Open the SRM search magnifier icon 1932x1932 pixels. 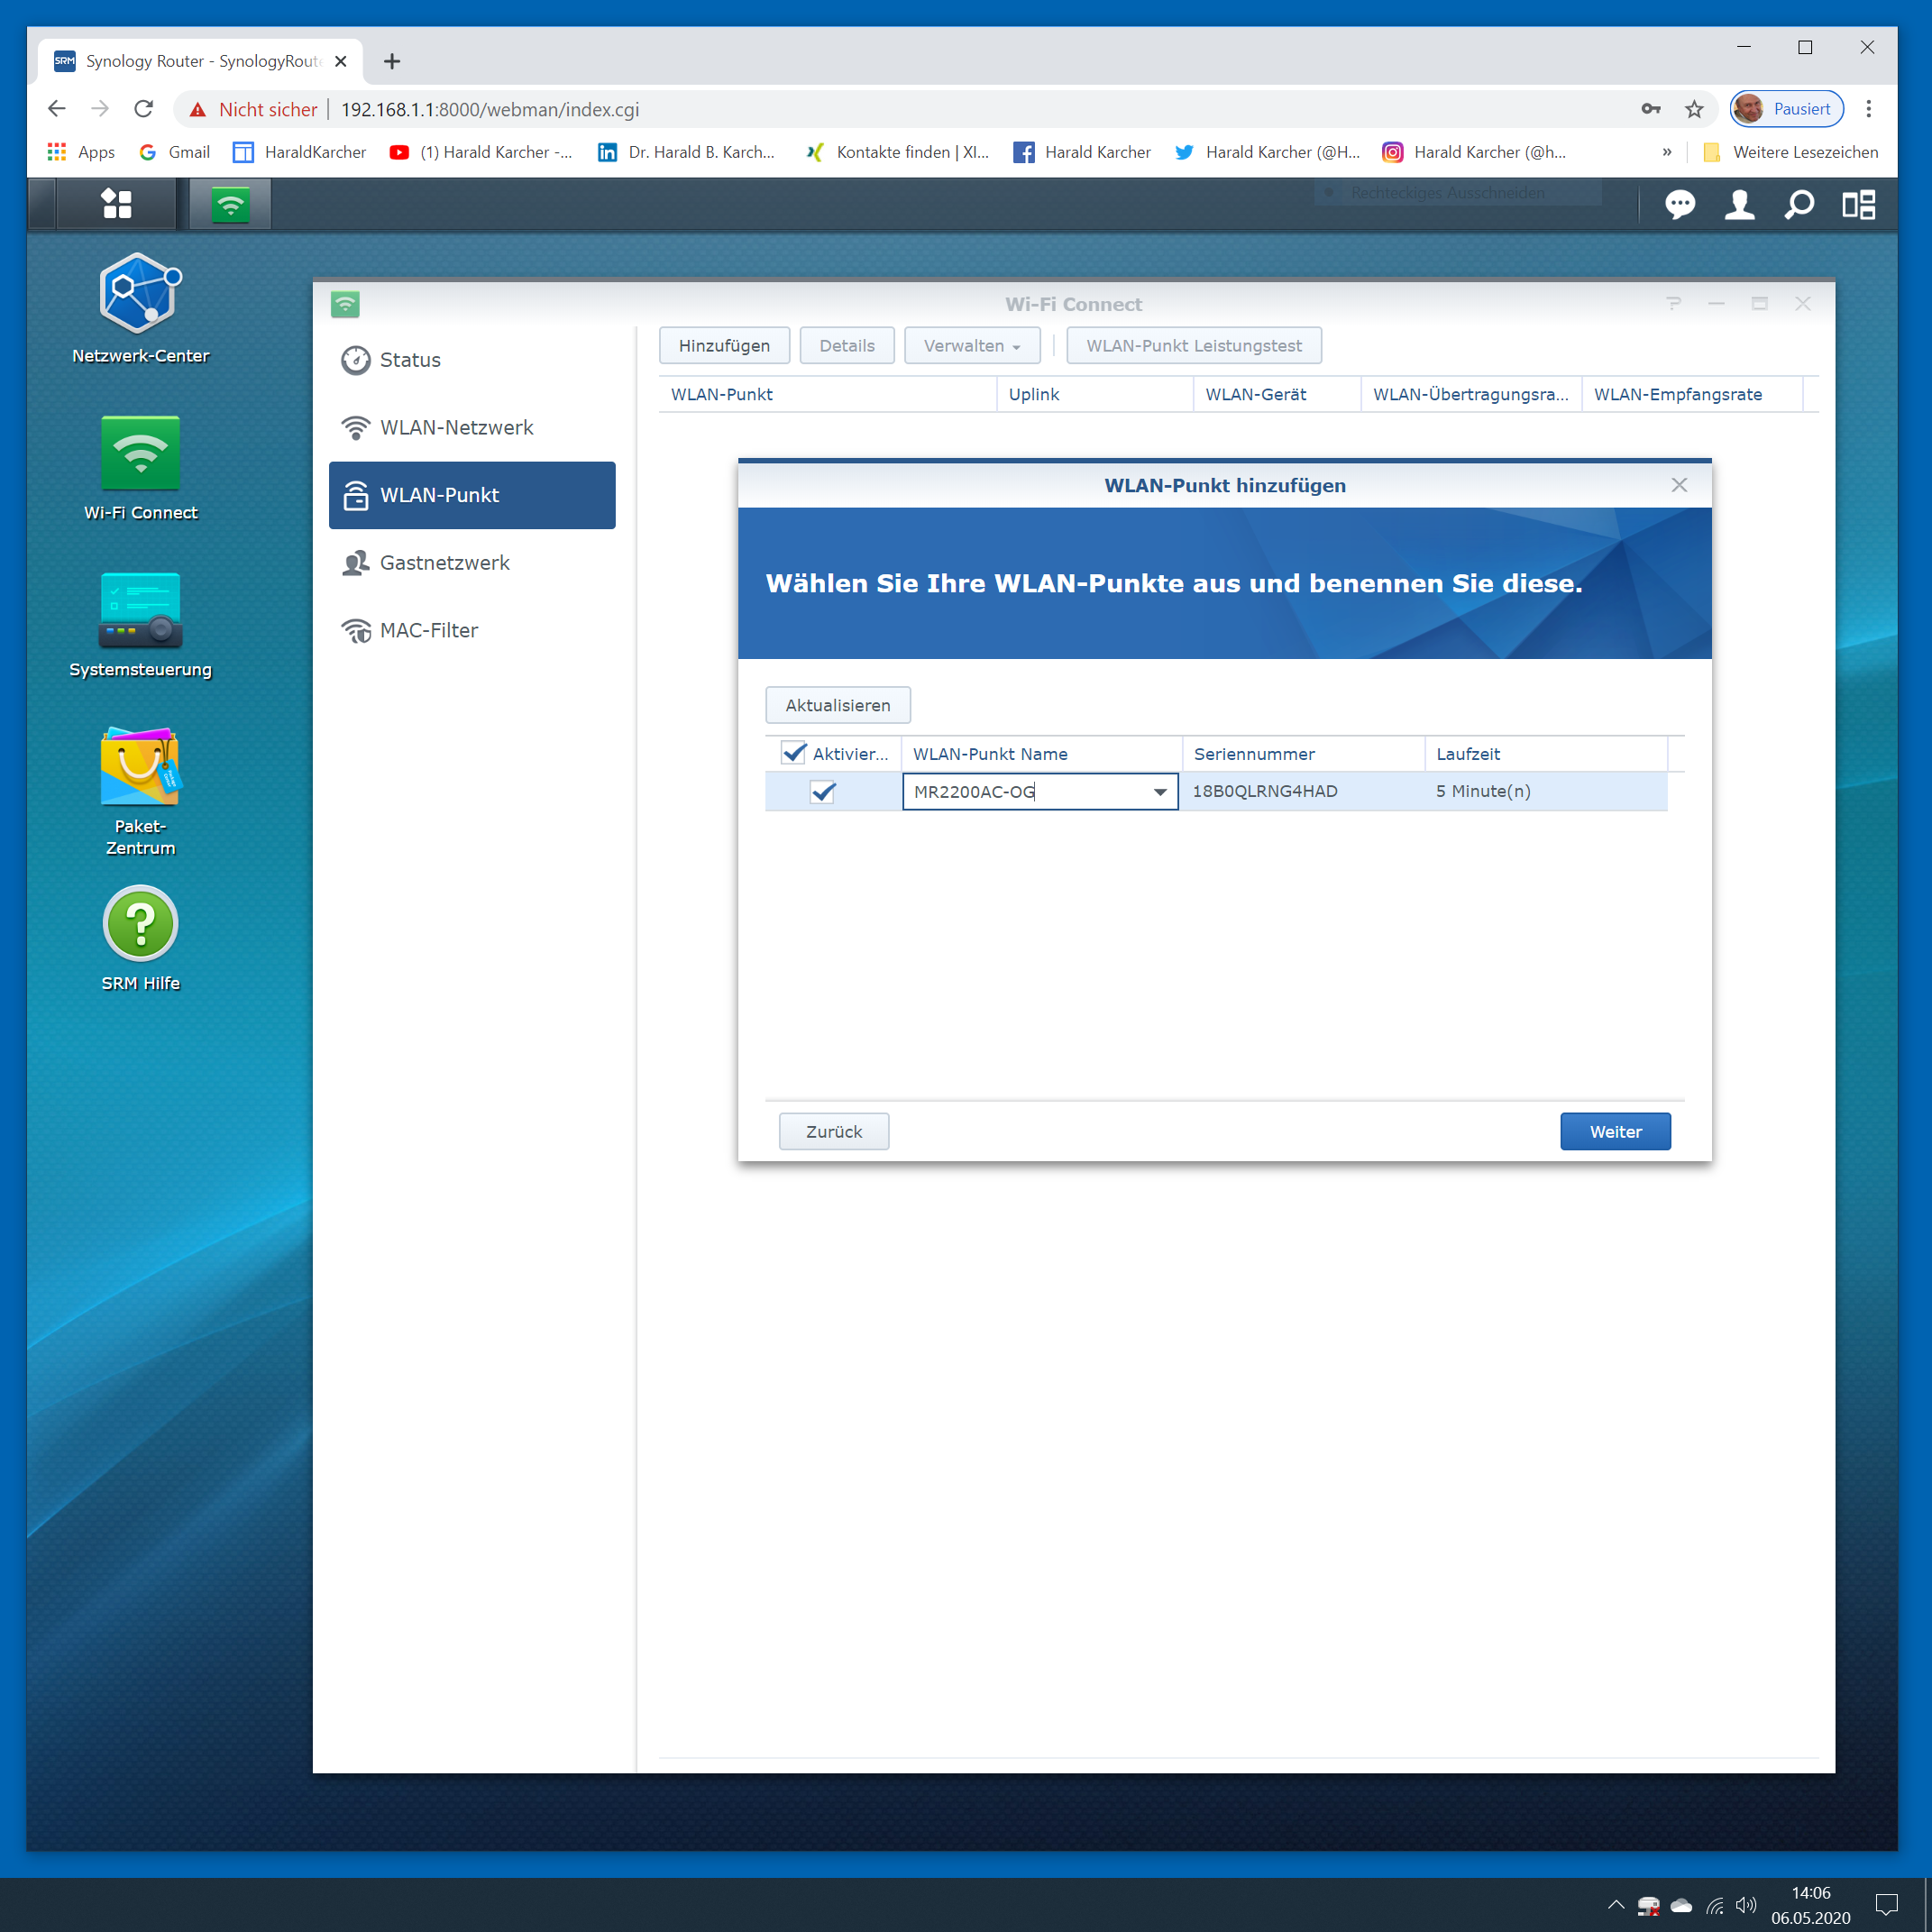pyautogui.click(x=1799, y=205)
